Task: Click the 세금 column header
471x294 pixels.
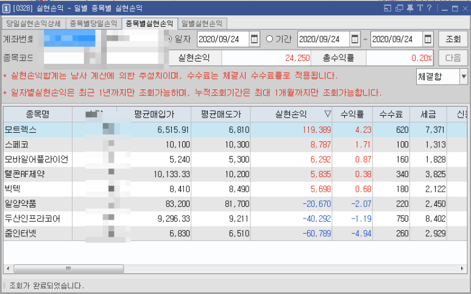Action: point(428,114)
